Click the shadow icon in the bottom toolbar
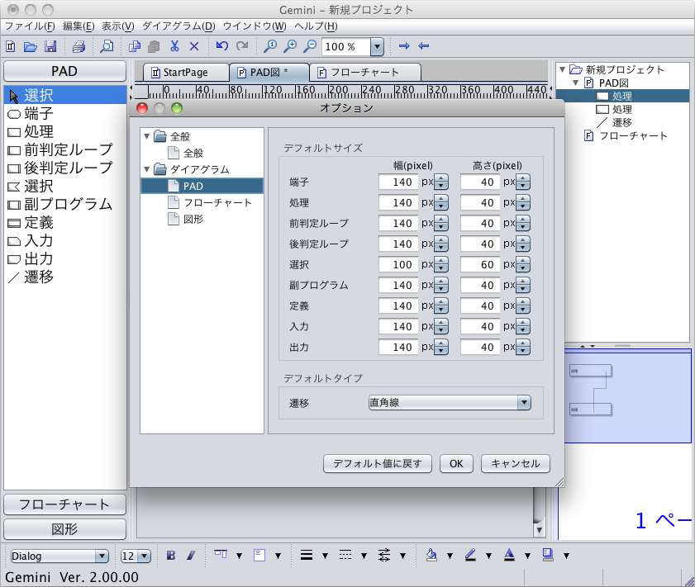The image size is (695, 587). pyautogui.click(x=548, y=555)
